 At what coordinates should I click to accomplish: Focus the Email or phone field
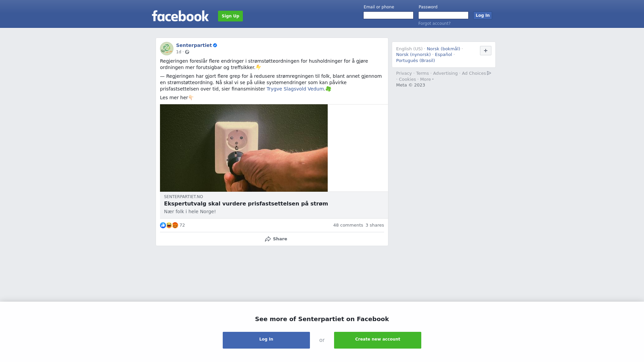pyautogui.click(x=388, y=15)
